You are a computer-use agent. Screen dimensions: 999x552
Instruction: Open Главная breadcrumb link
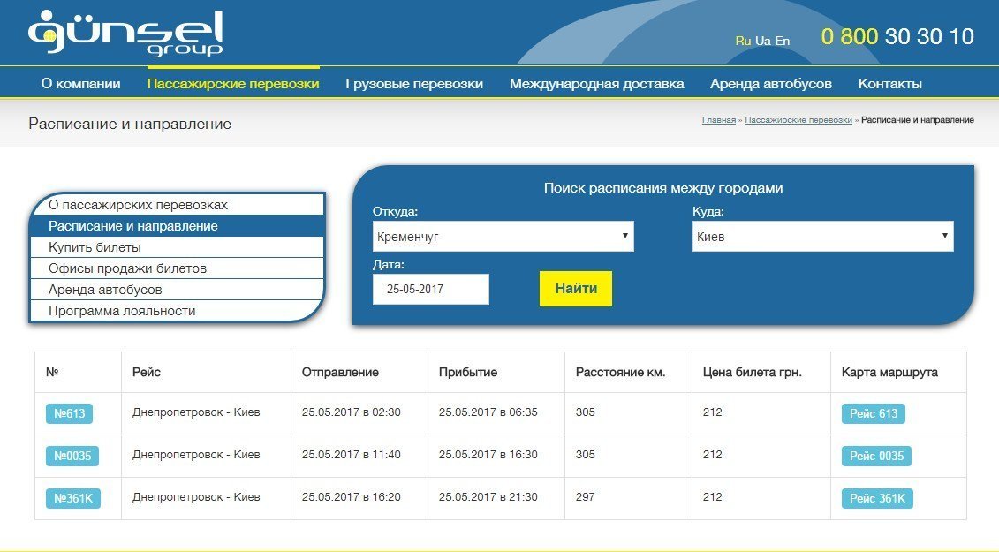720,119
